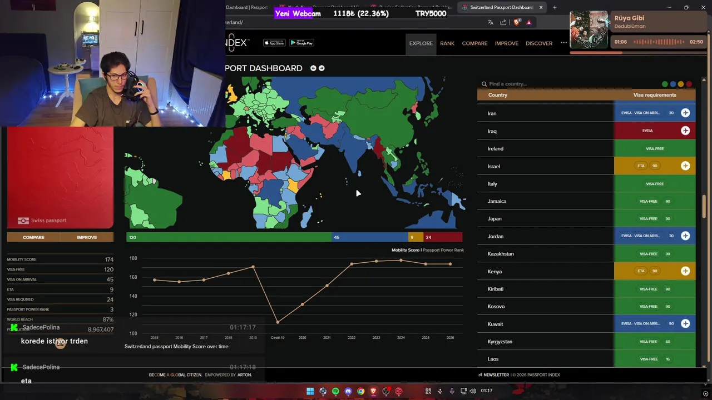Viewport: 712px width, 400px height.
Task: Click the country list vertical scrollbar
Action: tap(704, 207)
